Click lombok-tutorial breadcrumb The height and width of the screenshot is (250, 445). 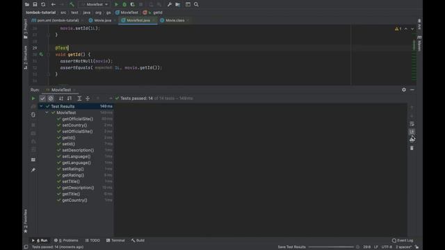pyautogui.click(x=40, y=12)
